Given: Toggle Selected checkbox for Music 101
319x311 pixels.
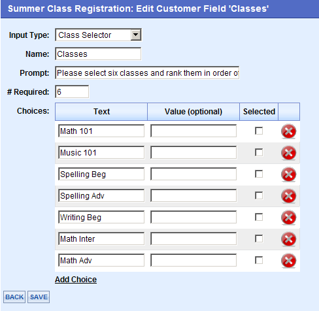Looking at the screenshot, I should click(259, 152).
